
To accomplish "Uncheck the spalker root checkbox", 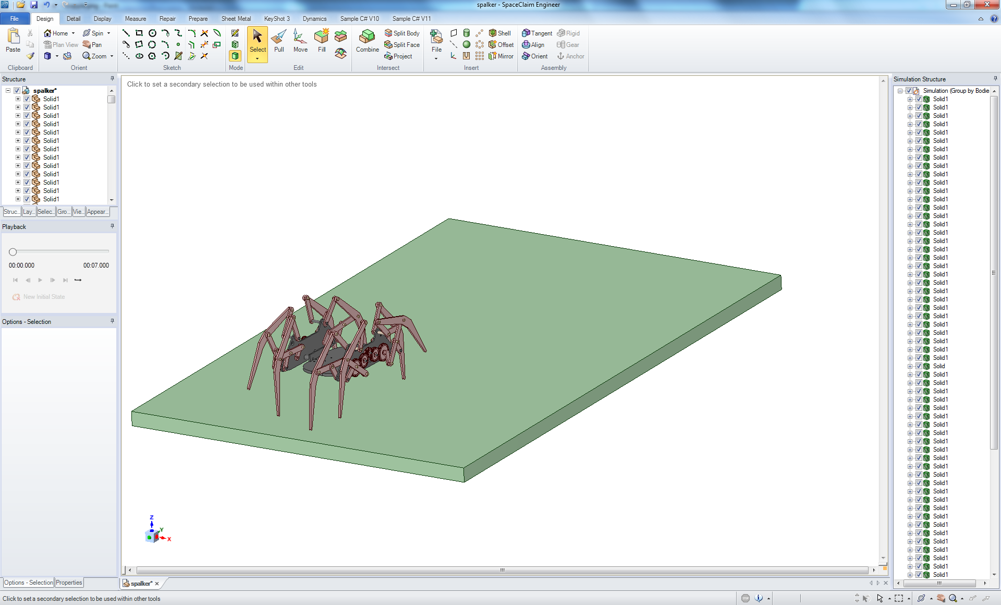I will click(16, 90).
